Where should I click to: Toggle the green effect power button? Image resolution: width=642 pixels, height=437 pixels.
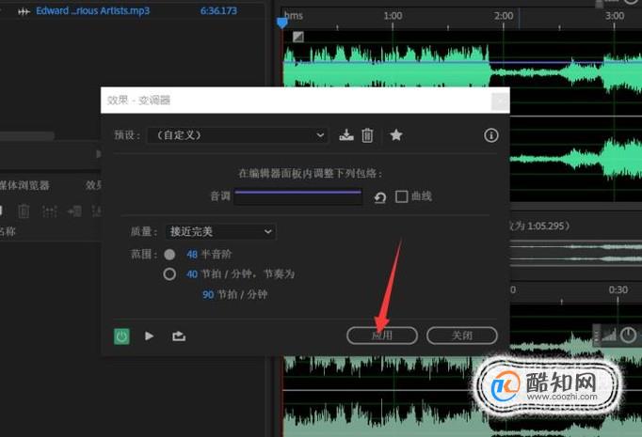point(121,336)
